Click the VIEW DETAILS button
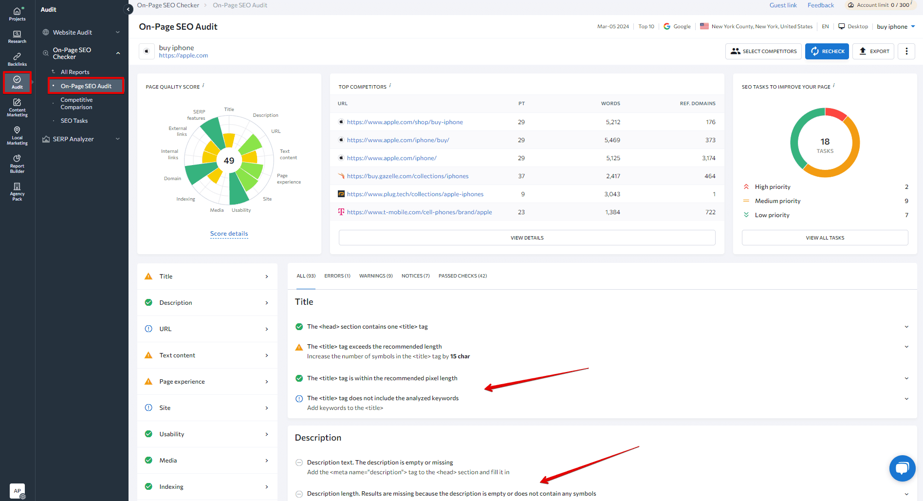This screenshot has width=923, height=501. tap(527, 238)
